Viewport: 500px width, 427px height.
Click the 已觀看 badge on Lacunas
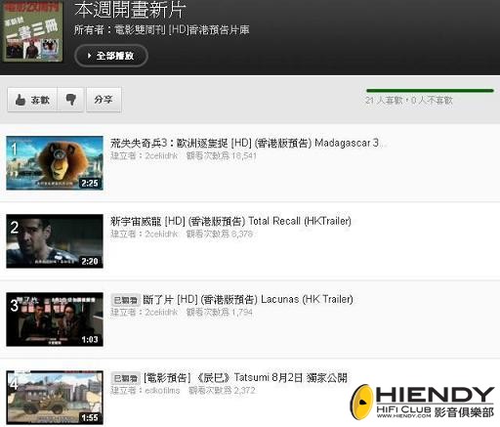click(x=126, y=300)
